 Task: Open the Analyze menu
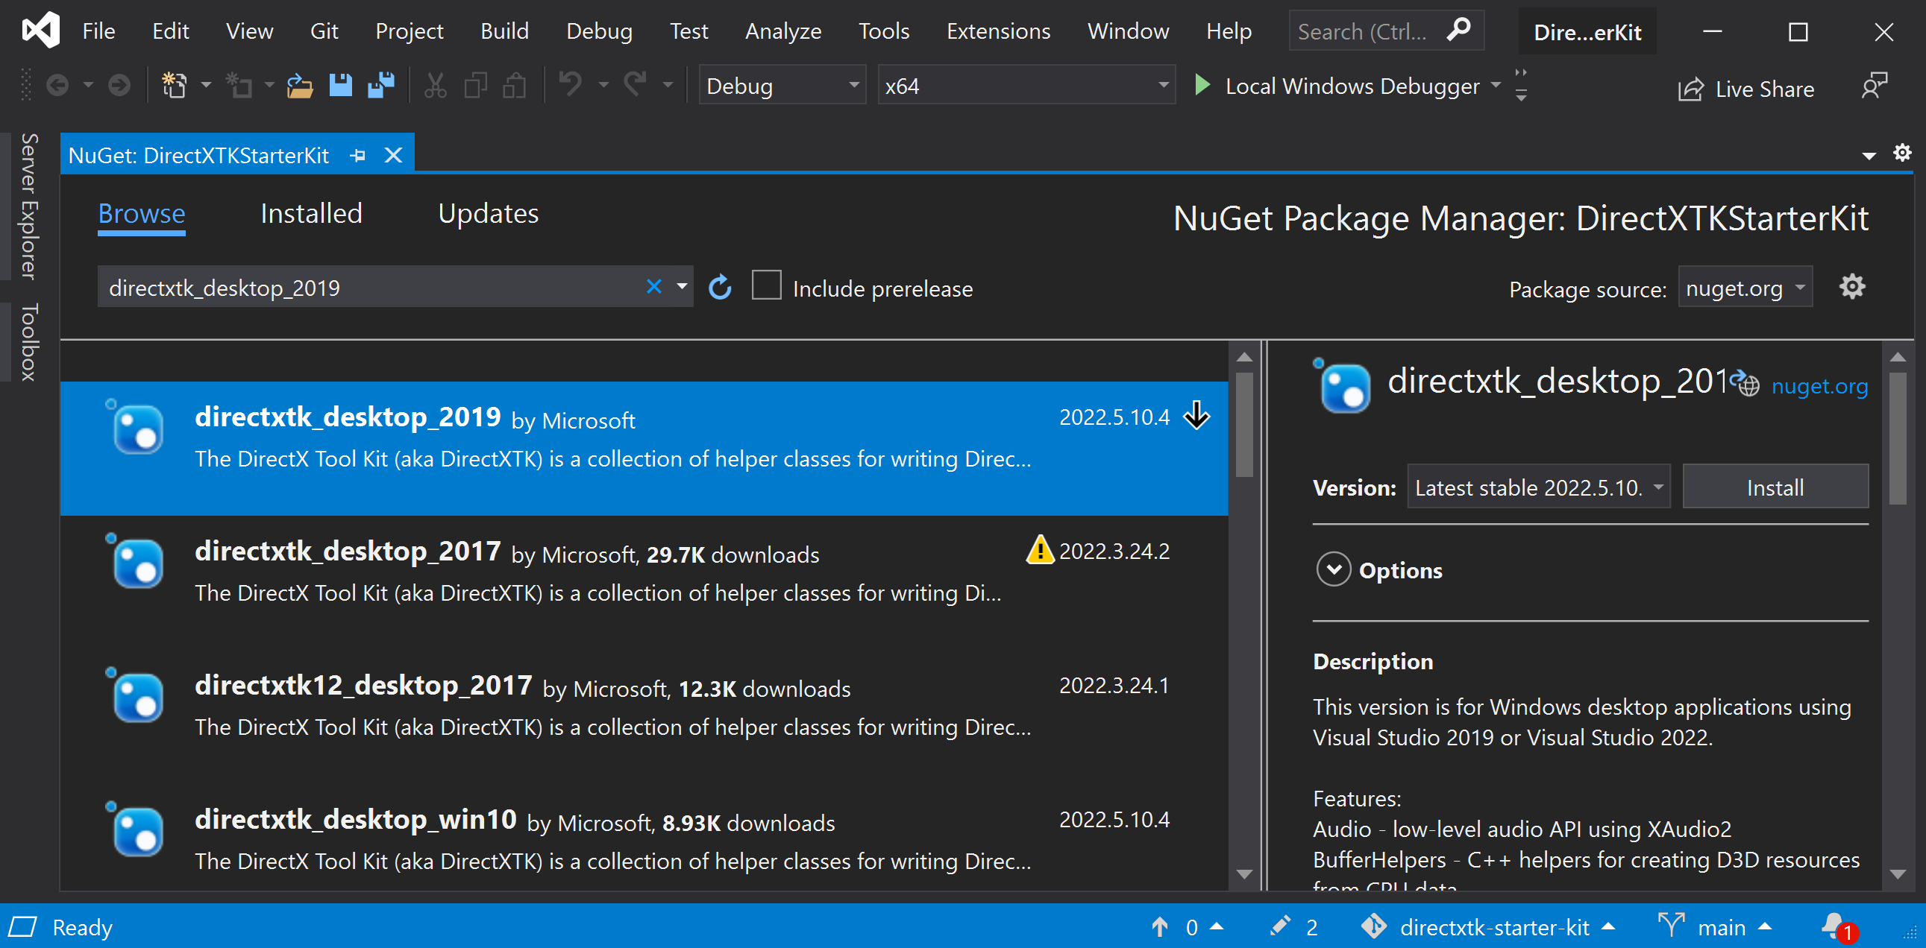point(782,31)
